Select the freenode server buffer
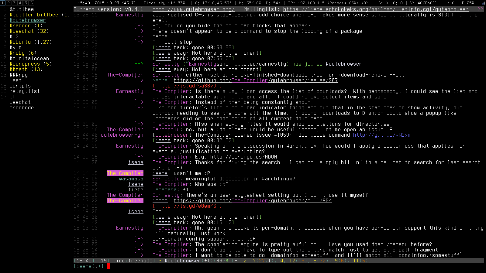The image size is (486, 273). [x=22, y=107]
